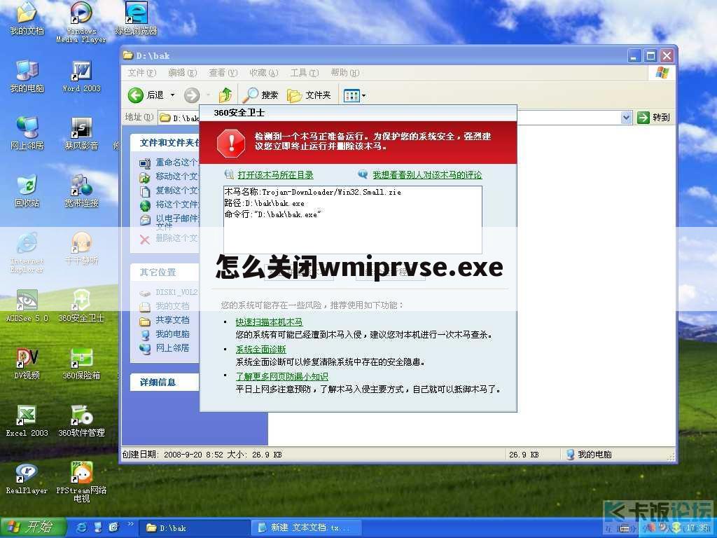Click the trojan details text box
The width and height of the screenshot is (717, 538).
(353, 219)
